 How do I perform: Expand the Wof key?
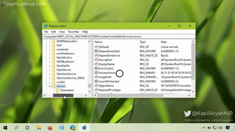[x=50, y=45]
